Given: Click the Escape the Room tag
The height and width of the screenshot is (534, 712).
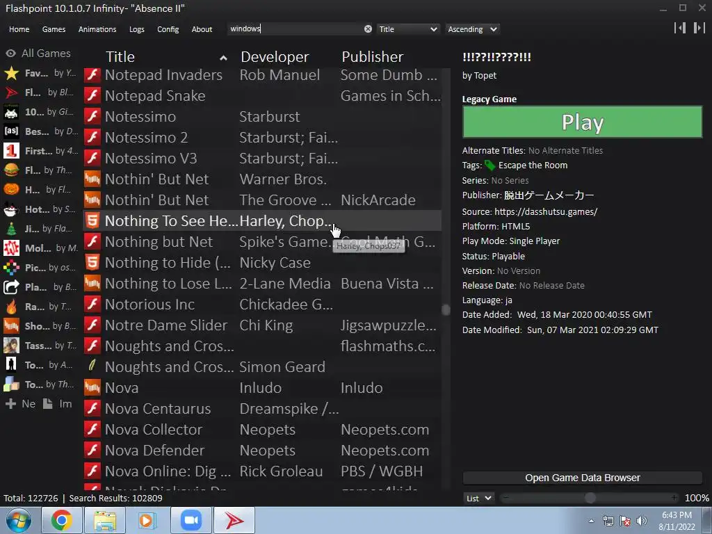Looking at the screenshot, I should tap(533, 165).
